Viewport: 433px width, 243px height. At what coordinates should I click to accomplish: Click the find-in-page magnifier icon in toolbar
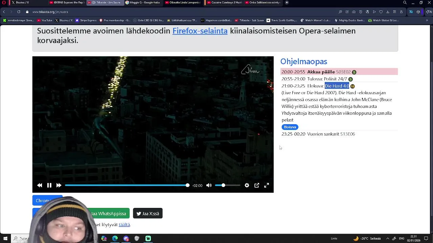340,12
